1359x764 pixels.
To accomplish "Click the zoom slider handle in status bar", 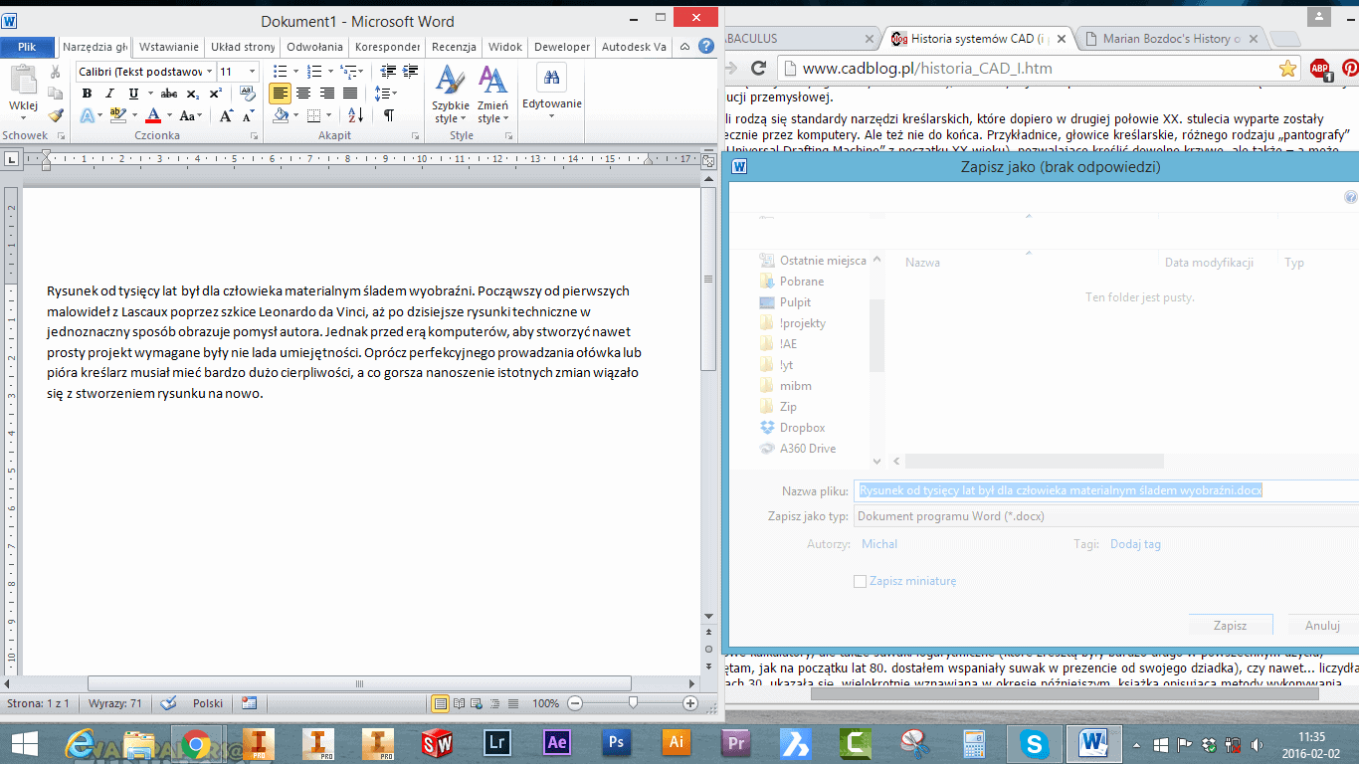I will (633, 703).
